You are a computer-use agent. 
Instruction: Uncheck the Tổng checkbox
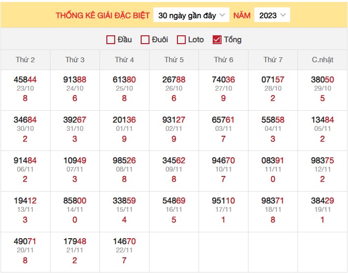coord(217,40)
